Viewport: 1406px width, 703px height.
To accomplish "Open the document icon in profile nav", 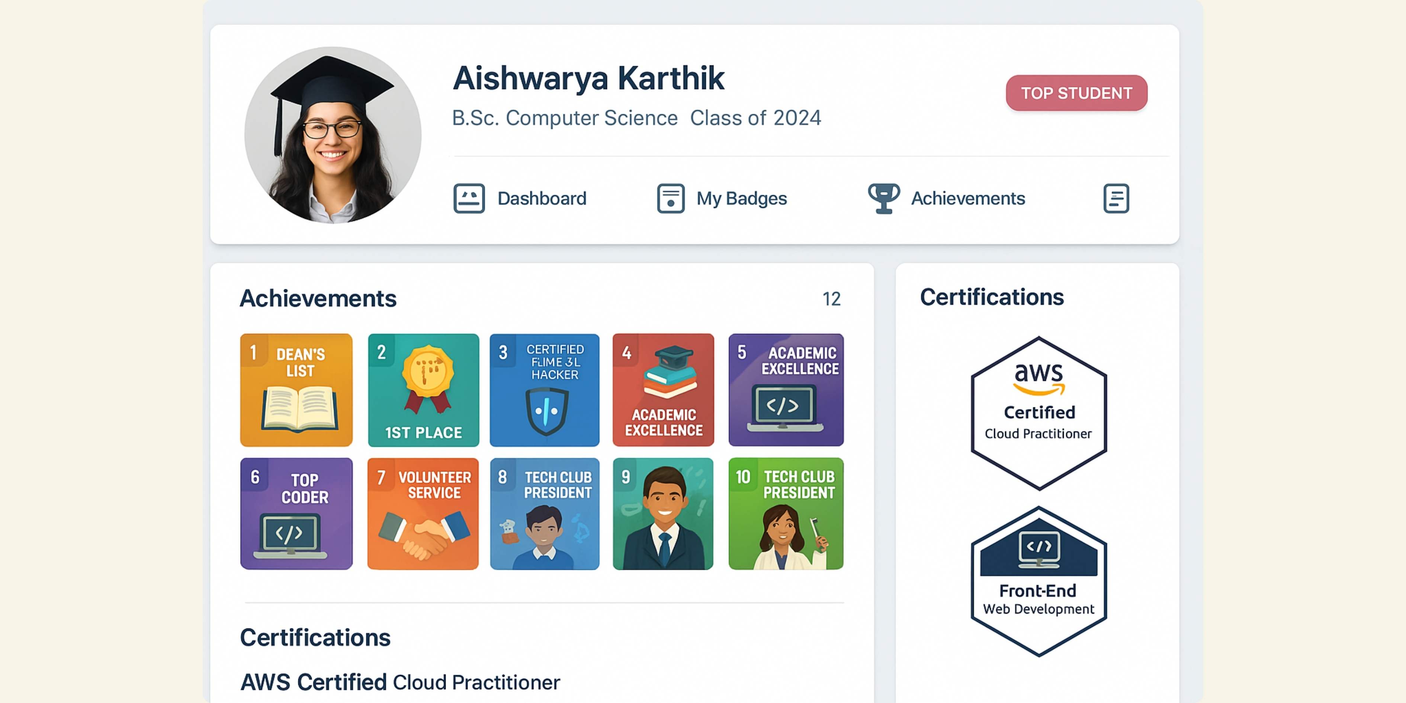I will pyautogui.click(x=1116, y=198).
